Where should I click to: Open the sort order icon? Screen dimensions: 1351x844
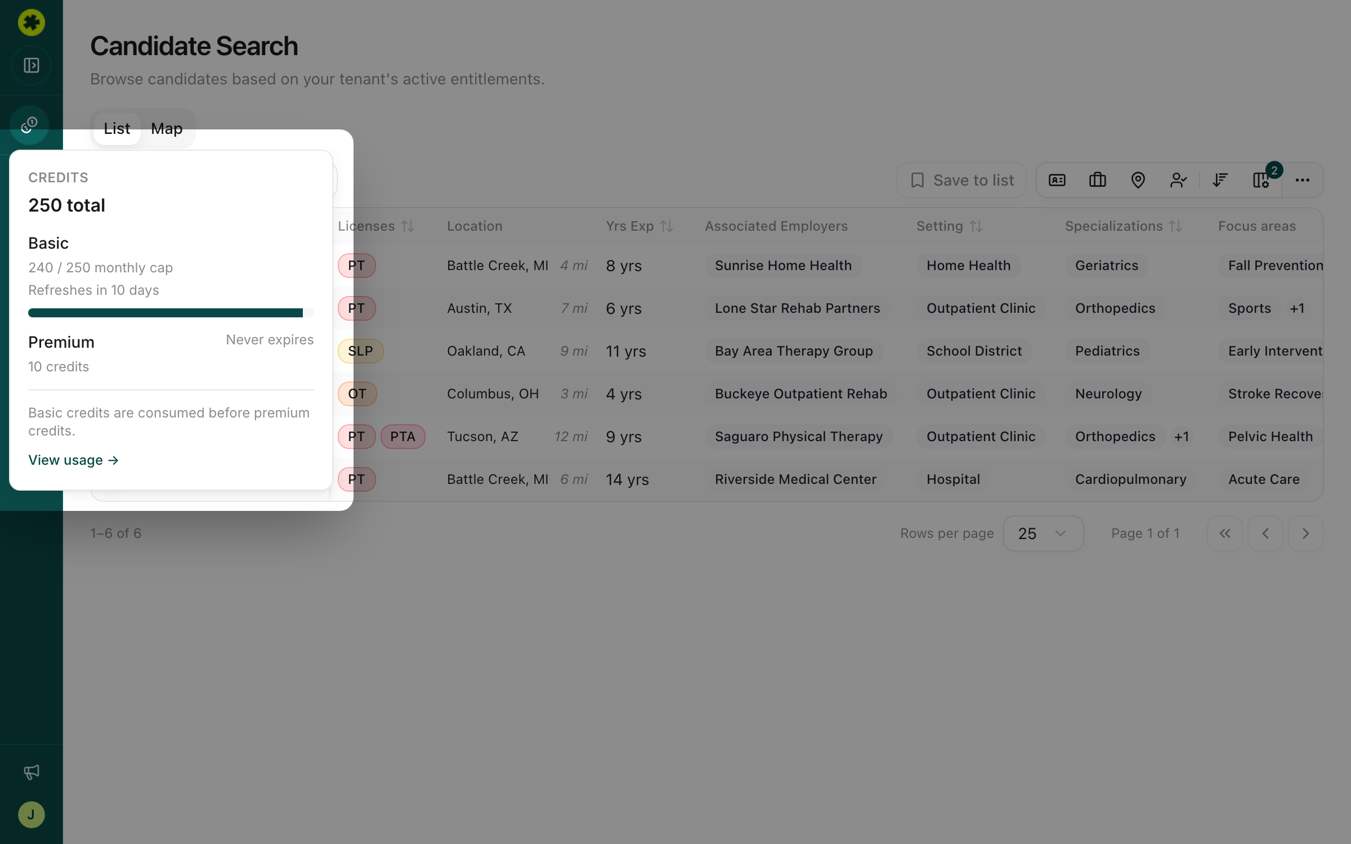tap(1220, 180)
